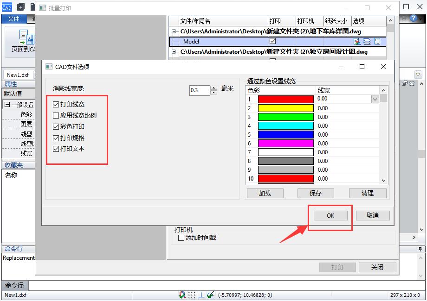
Task: Click the OK button in CAD file options
Action: coord(330,215)
